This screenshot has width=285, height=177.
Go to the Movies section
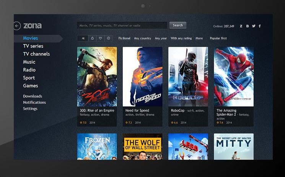(x=31, y=38)
